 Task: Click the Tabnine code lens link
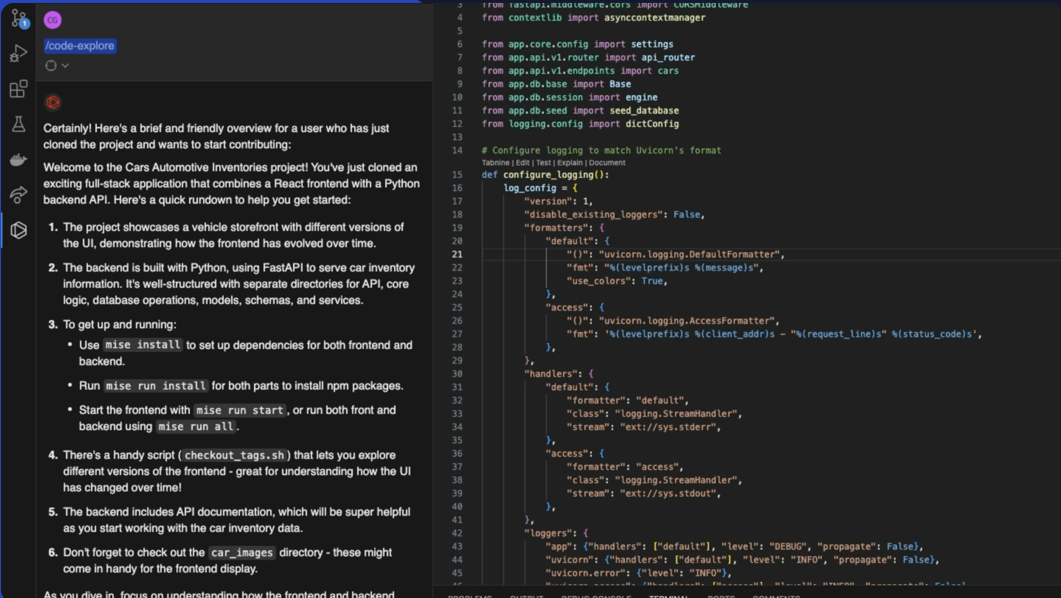tap(495, 163)
